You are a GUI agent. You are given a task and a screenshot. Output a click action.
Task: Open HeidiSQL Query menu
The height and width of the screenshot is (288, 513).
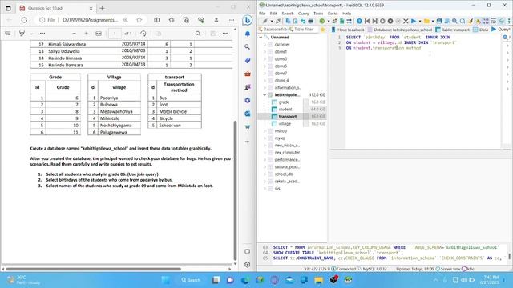pyautogui.click(x=303, y=14)
